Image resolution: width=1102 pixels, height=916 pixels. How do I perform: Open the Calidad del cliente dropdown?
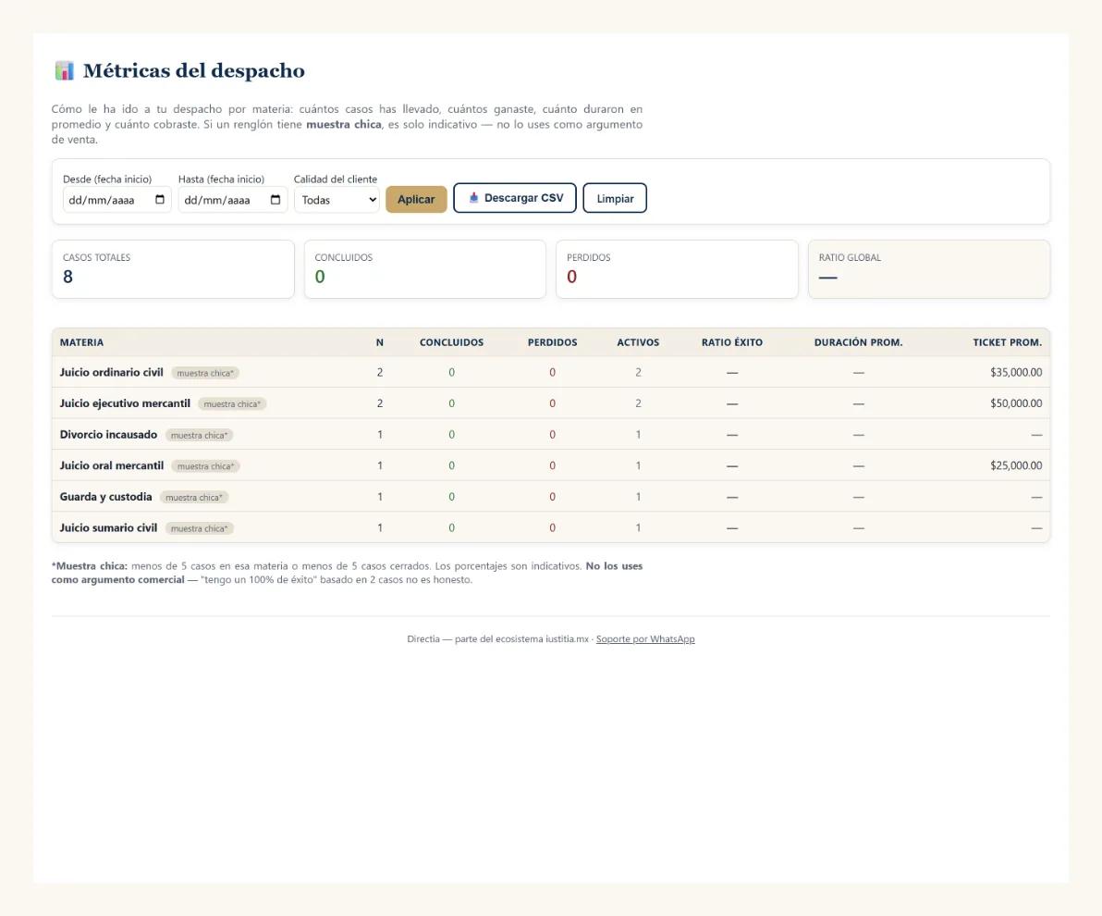click(337, 200)
